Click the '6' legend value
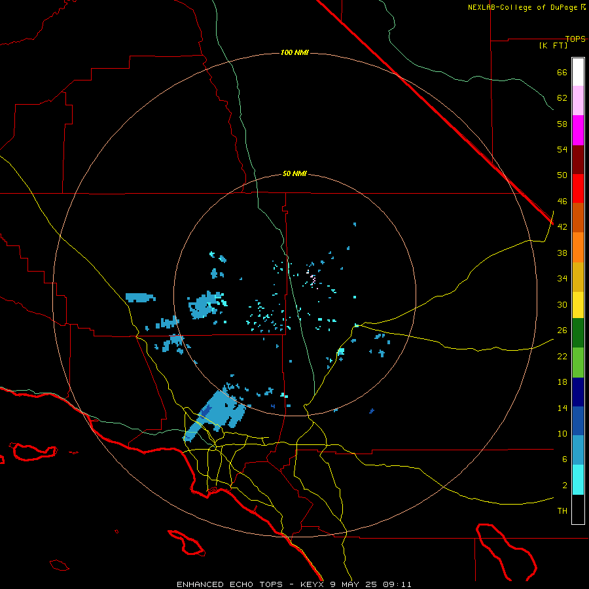This screenshot has height=589, width=589. (x=564, y=459)
